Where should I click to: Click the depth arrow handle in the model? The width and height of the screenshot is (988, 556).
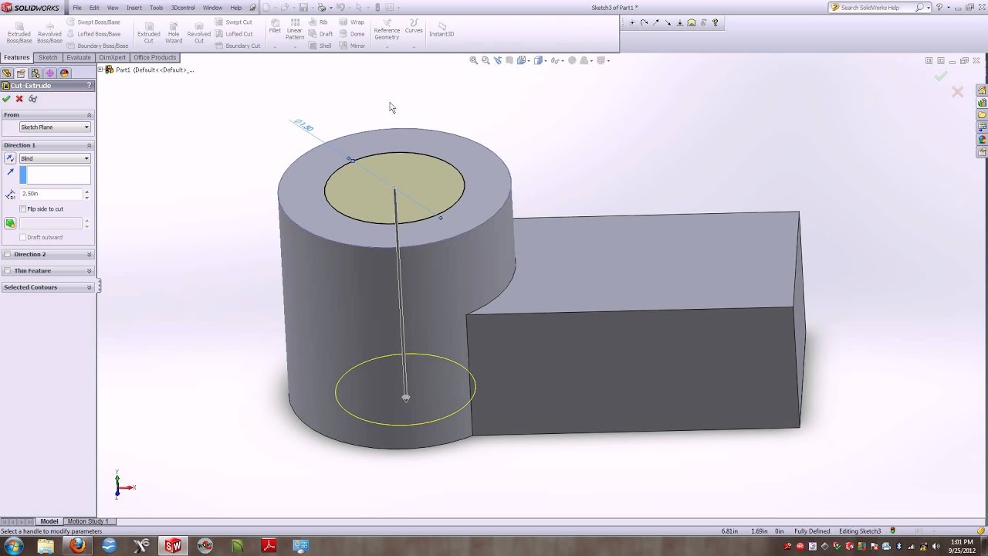click(406, 398)
